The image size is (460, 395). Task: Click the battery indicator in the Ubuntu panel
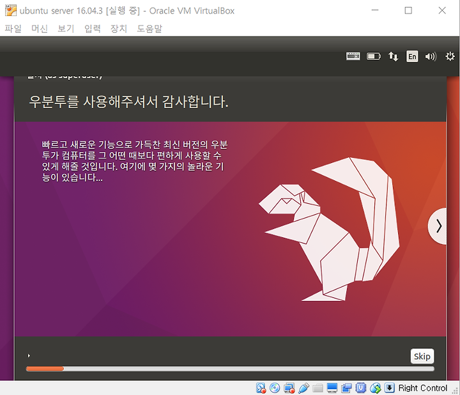pos(374,56)
